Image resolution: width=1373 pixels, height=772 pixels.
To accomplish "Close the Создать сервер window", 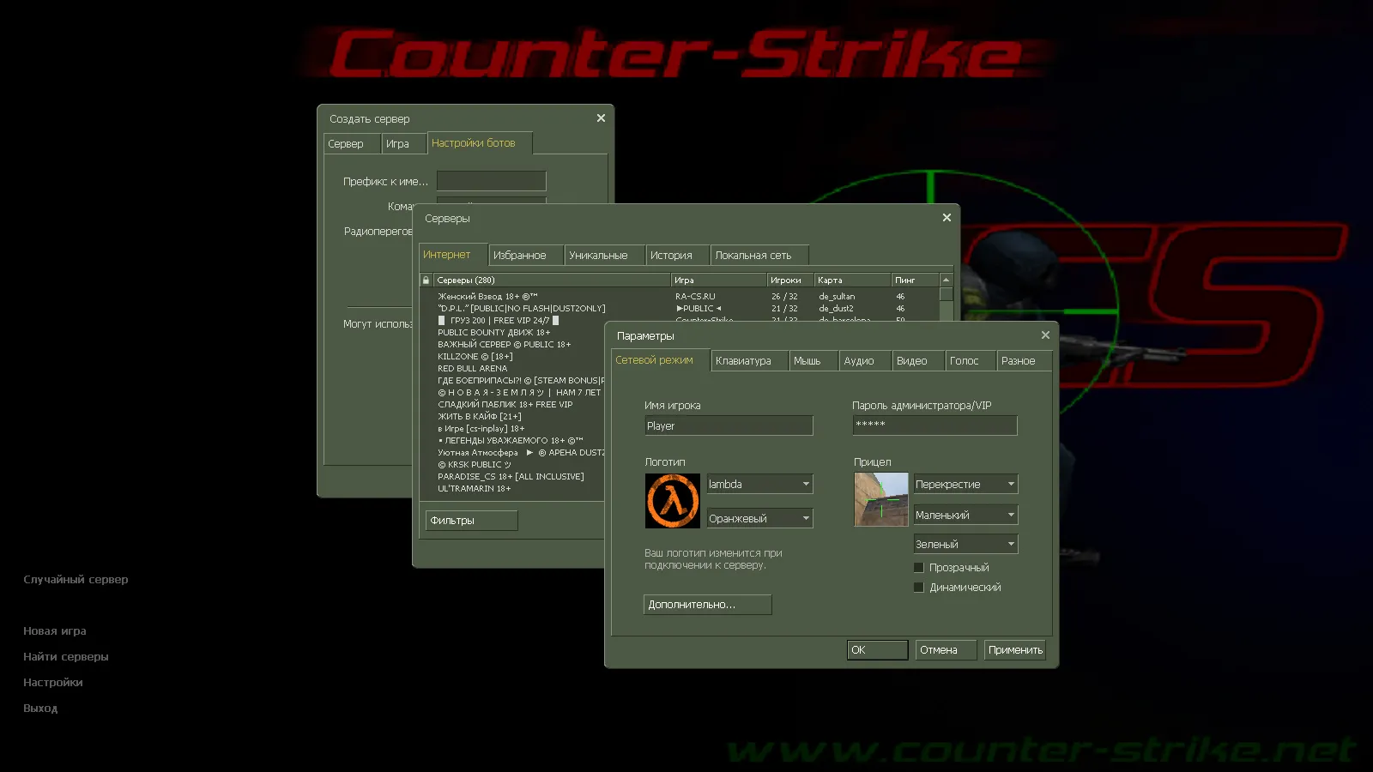I will (601, 118).
